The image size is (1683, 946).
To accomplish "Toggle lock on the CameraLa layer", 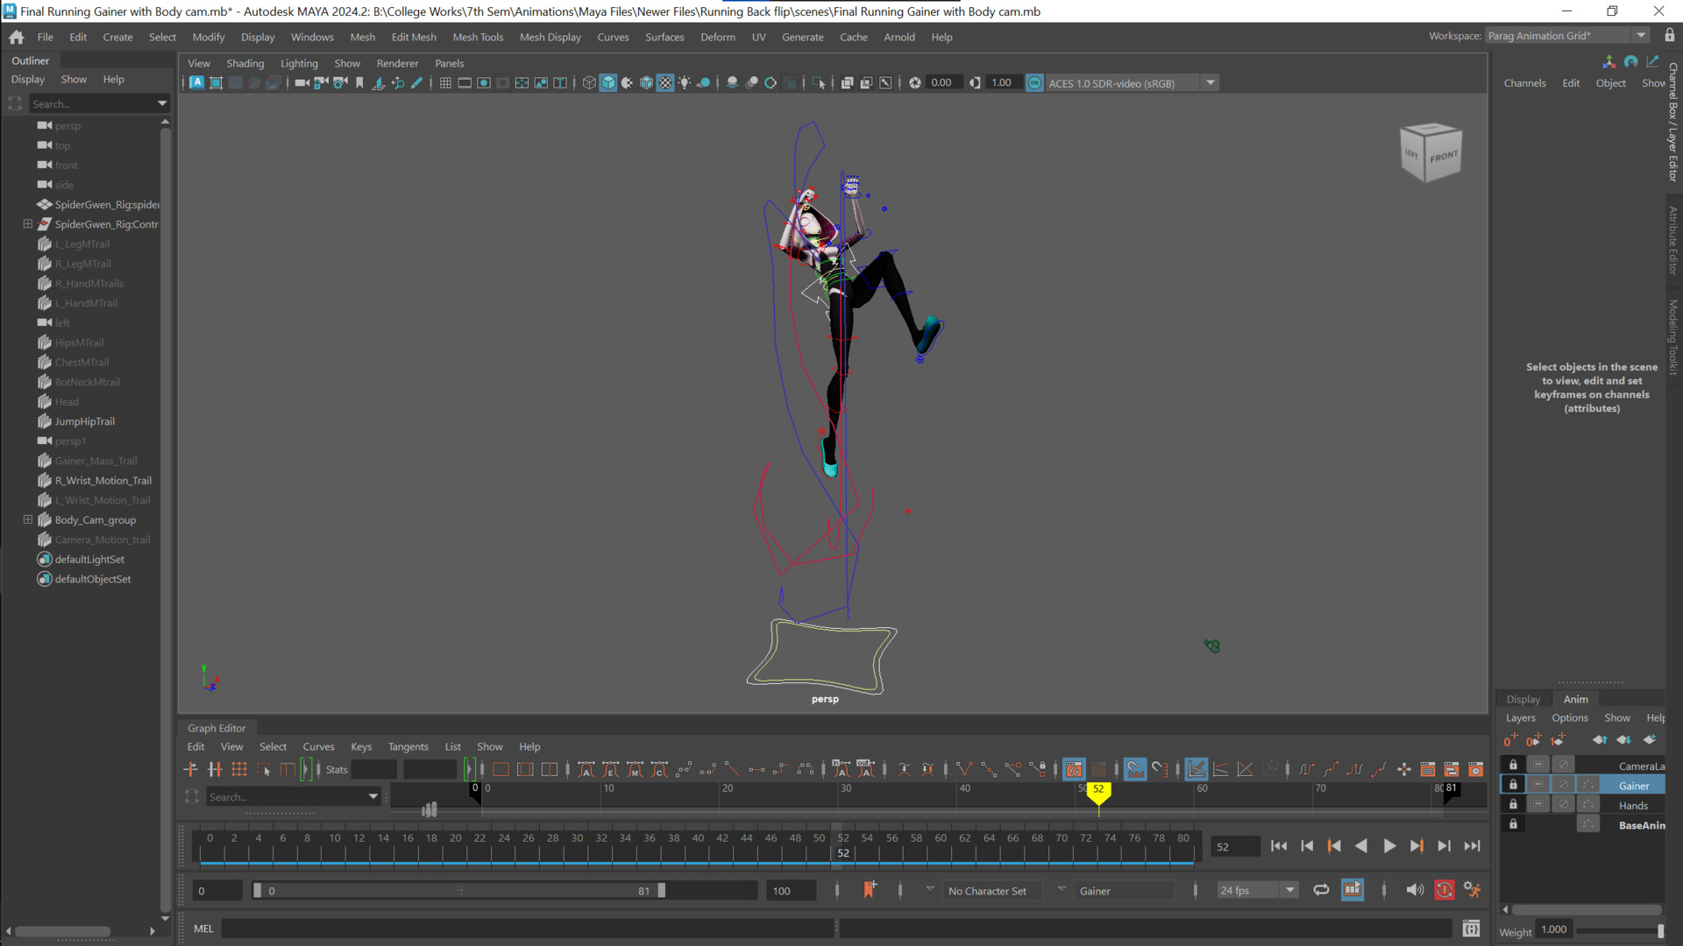I will [1513, 764].
